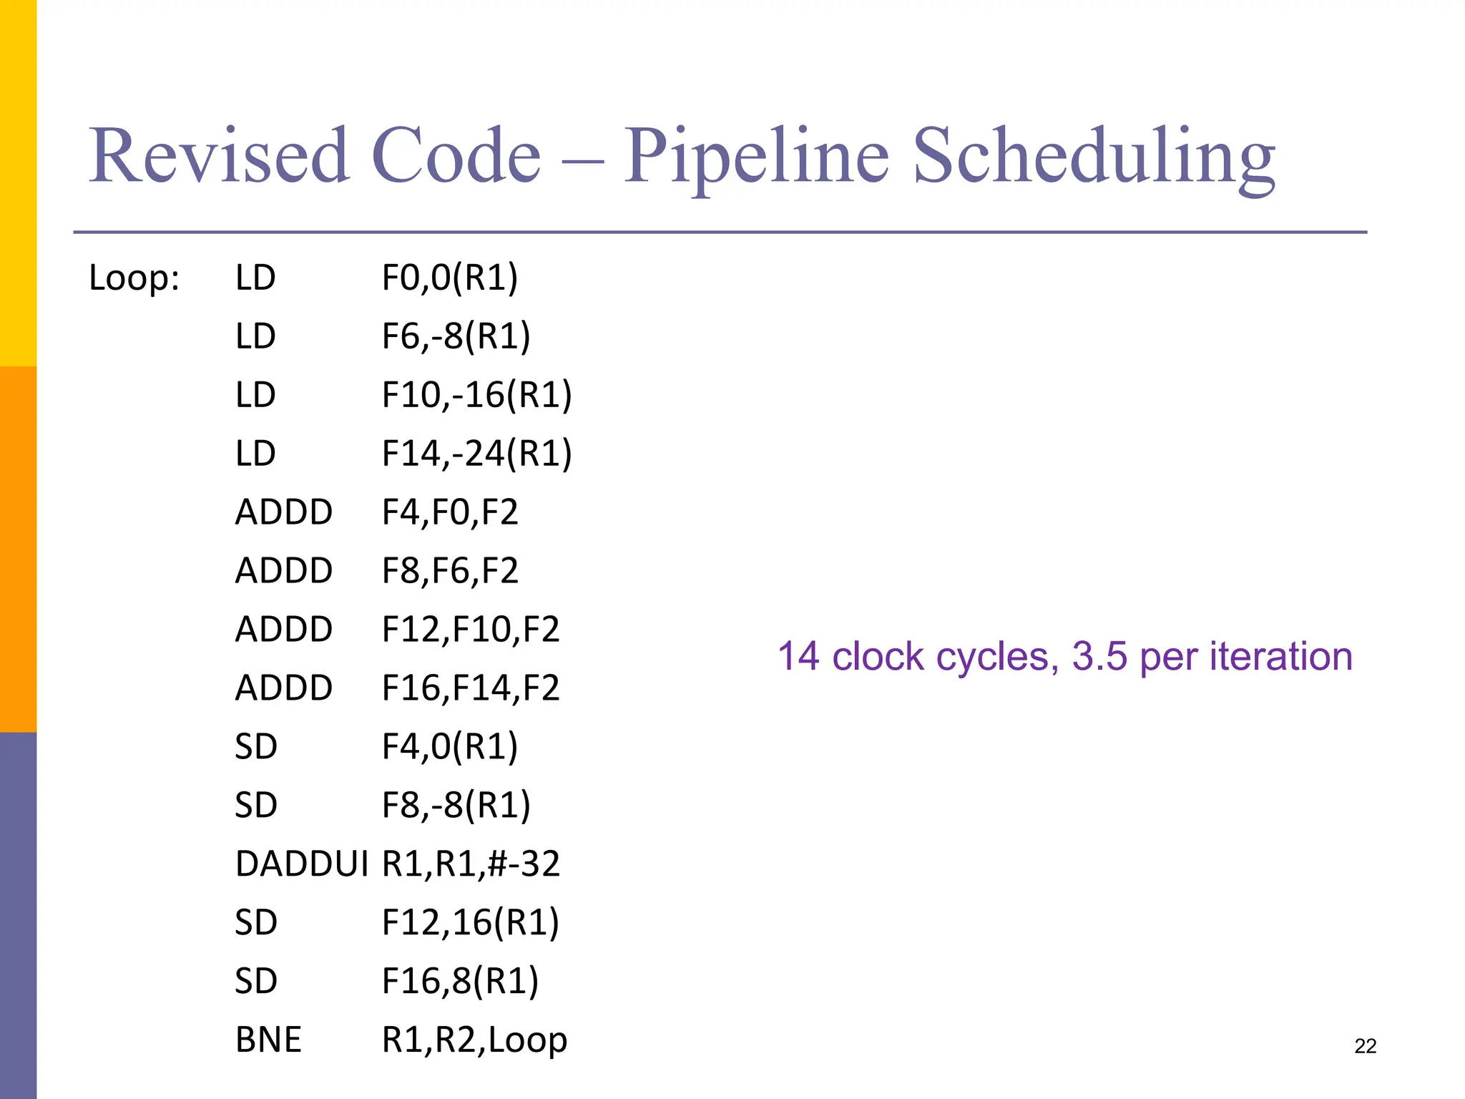Click the orange sidebar color block

pos(18,549)
